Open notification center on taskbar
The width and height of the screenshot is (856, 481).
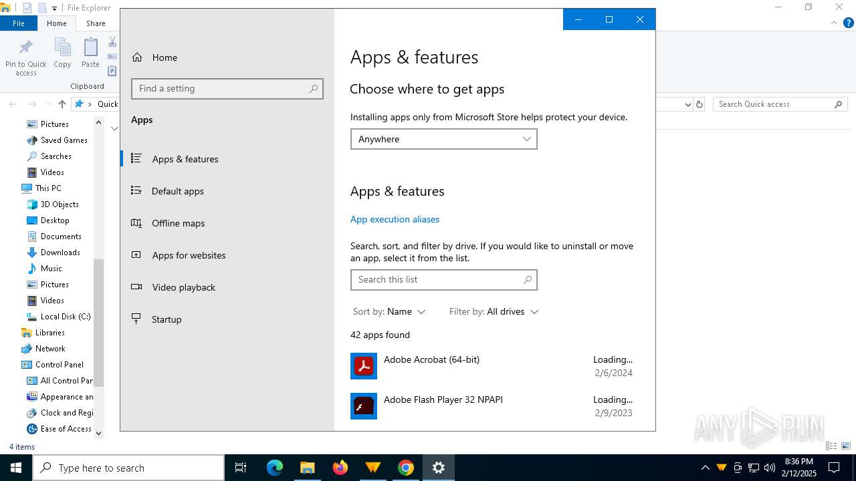pyautogui.click(x=834, y=468)
